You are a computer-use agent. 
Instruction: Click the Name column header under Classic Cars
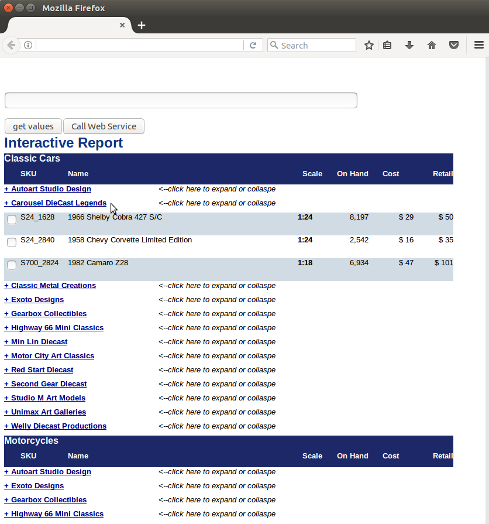(x=78, y=174)
